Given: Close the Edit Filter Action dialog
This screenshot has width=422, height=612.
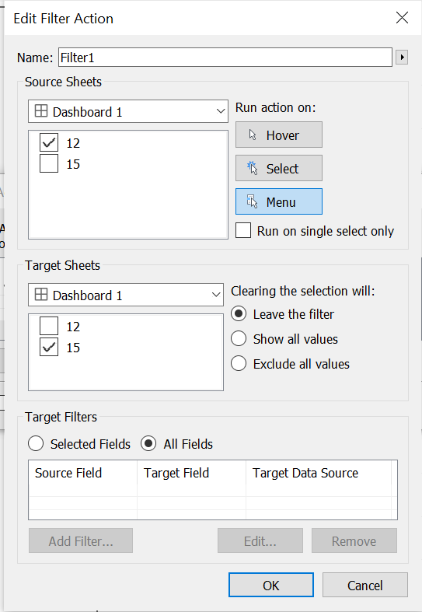Looking at the screenshot, I should click(x=402, y=18).
